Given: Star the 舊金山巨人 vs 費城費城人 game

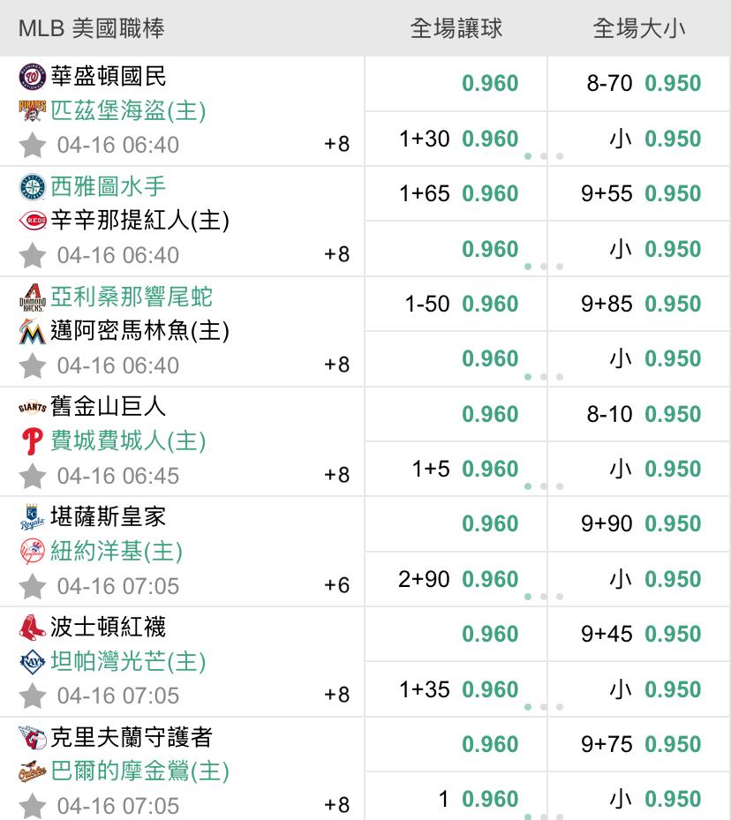Looking at the screenshot, I should (x=33, y=476).
